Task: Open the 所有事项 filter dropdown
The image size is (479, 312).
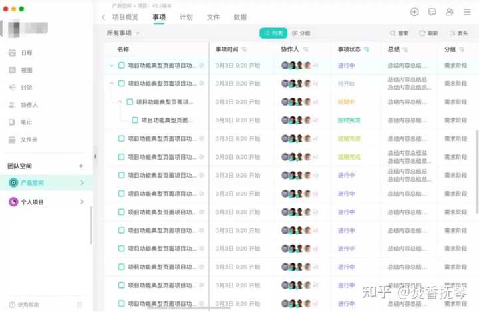Action: (x=123, y=33)
